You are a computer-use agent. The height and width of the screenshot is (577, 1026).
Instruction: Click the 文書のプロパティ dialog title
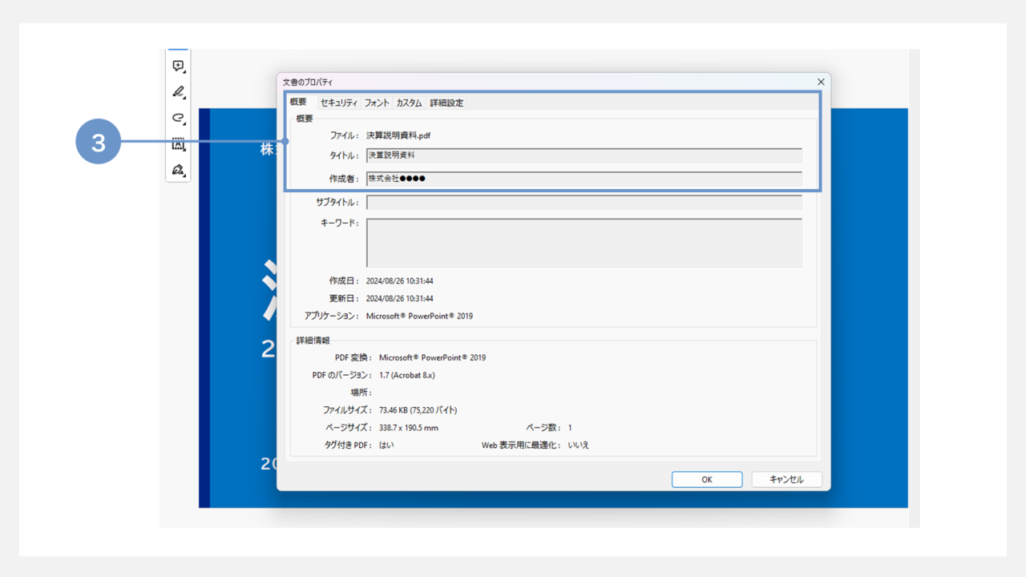point(308,82)
